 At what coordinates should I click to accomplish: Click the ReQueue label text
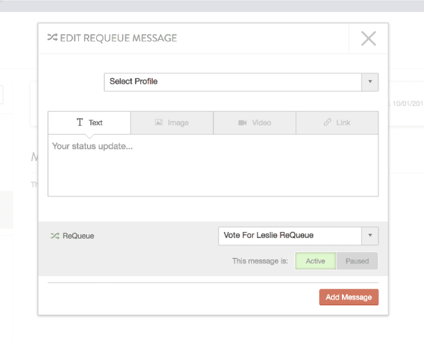(x=78, y=236)
